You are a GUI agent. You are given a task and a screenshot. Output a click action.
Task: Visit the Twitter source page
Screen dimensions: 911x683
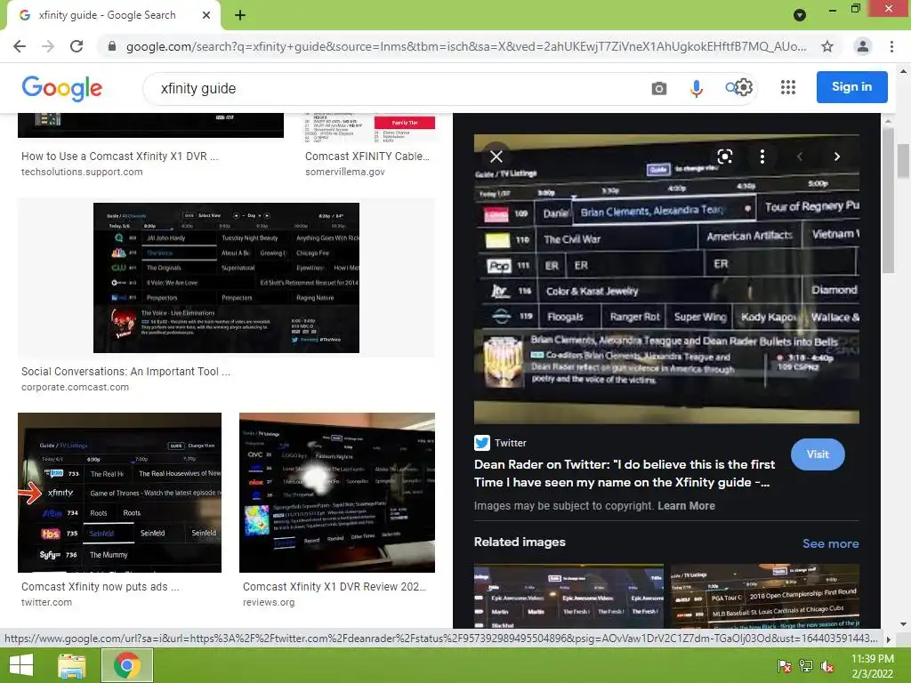pyautogui.click(x=818, y=454)
